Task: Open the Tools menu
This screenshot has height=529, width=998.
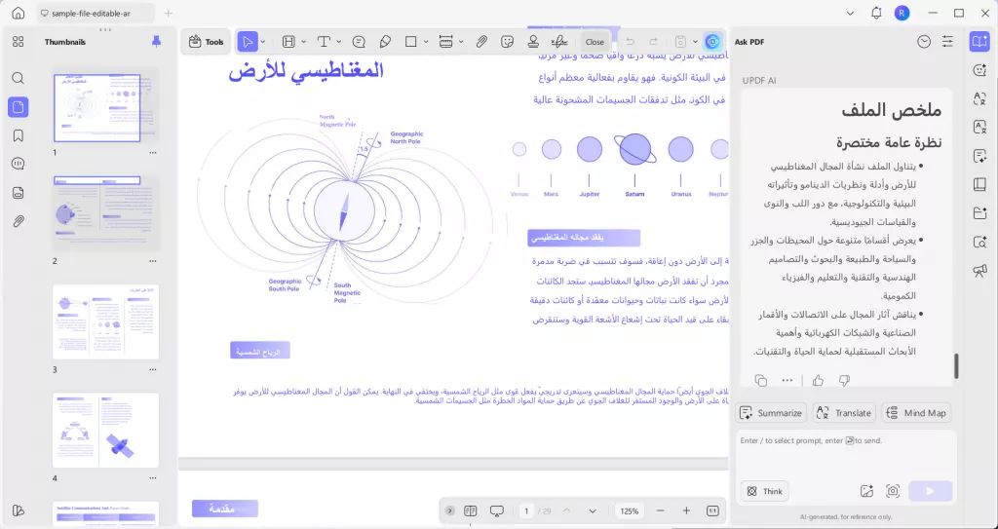Action: (x=207, y=42)
